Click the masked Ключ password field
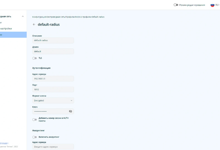 click(53, 111)
